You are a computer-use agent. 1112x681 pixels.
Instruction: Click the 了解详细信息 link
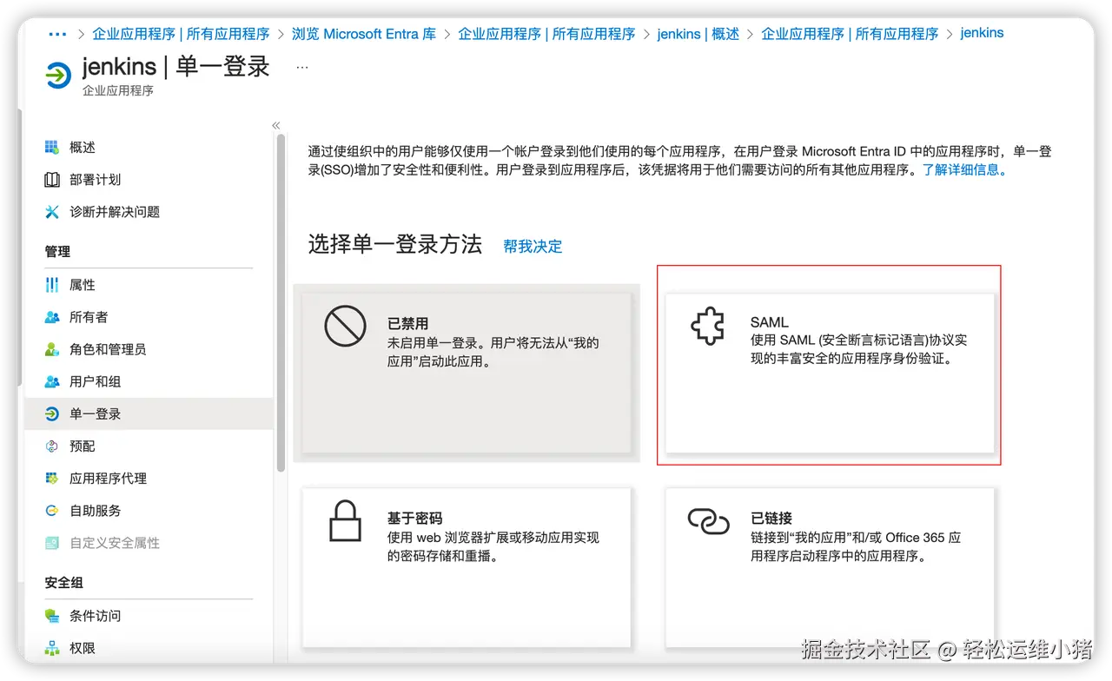965,170
